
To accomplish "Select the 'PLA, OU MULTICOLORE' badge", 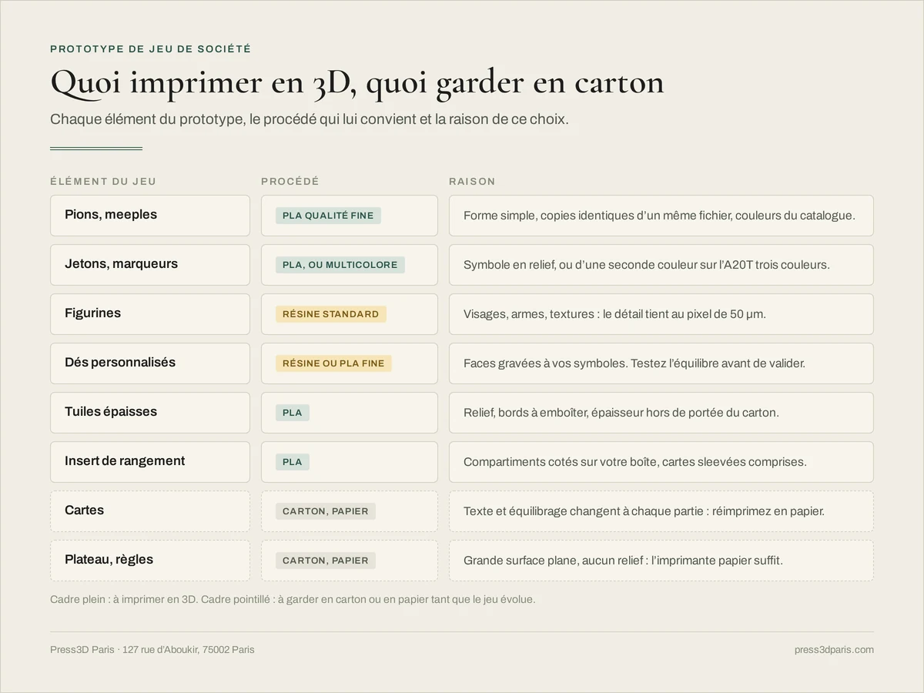I will tap(340, 265).
